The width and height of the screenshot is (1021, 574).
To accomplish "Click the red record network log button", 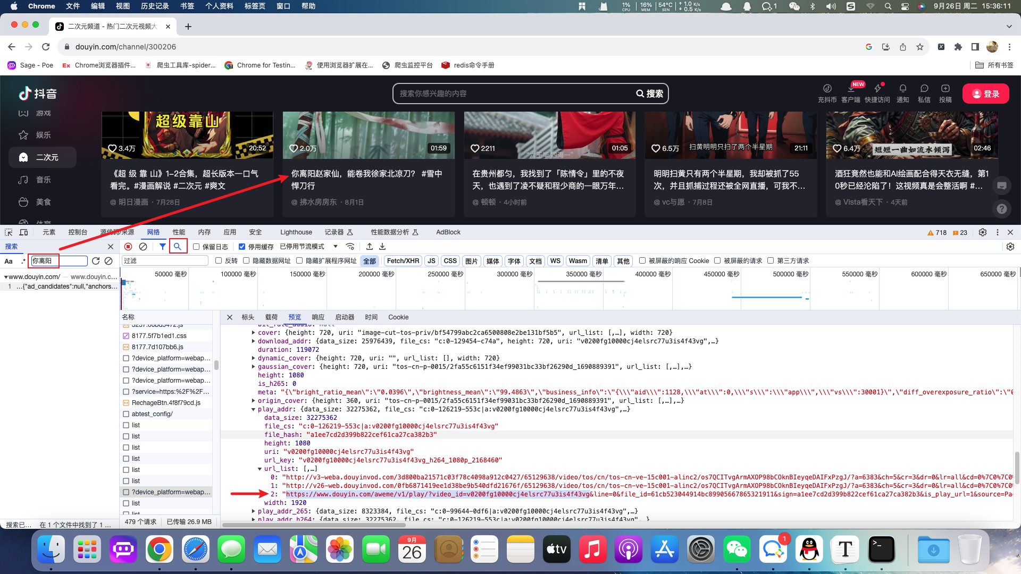I will (x=128, y=247).
